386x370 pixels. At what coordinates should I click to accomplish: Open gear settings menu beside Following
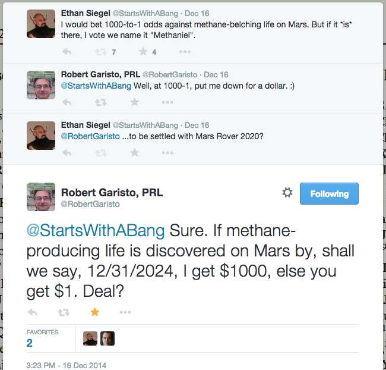(287, 192)
